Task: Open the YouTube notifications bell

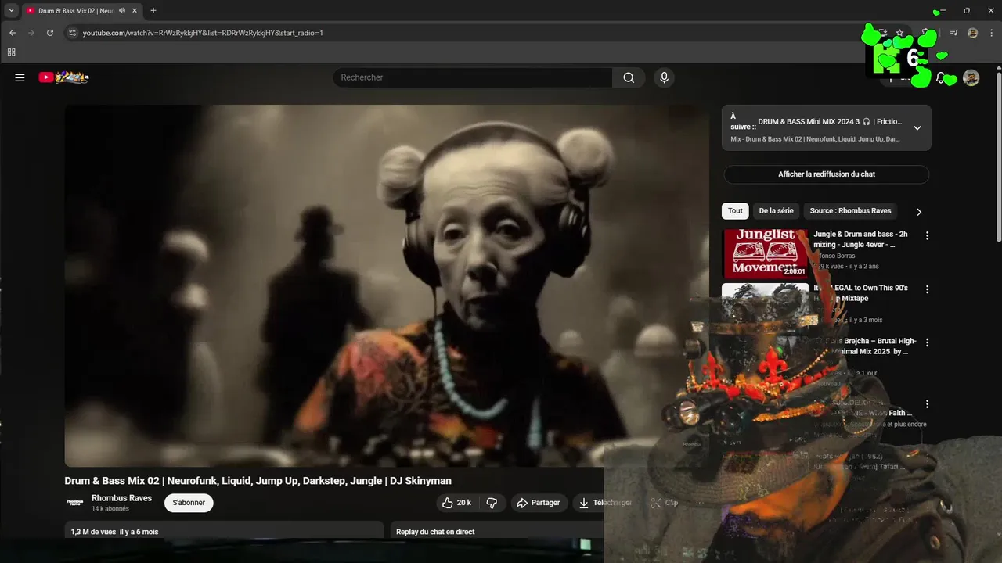Action: 940,77
